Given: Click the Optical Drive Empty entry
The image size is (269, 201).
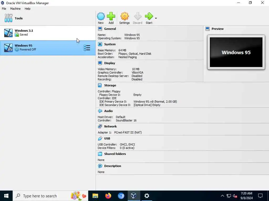Looking at the screenshot, I should (147, 105).
